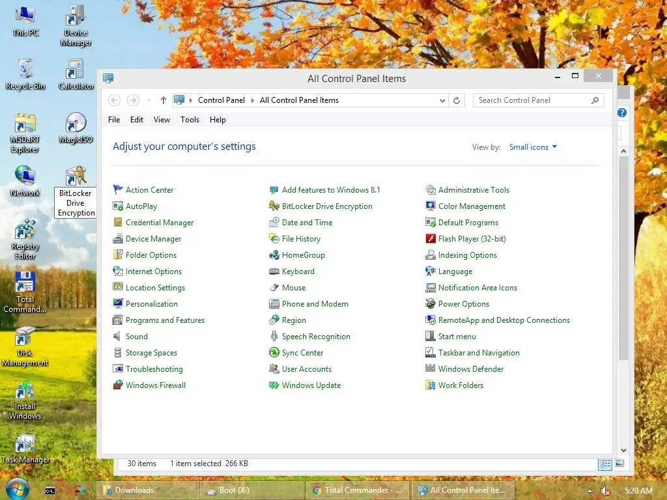Click the Start orb button

coord(18,489)
